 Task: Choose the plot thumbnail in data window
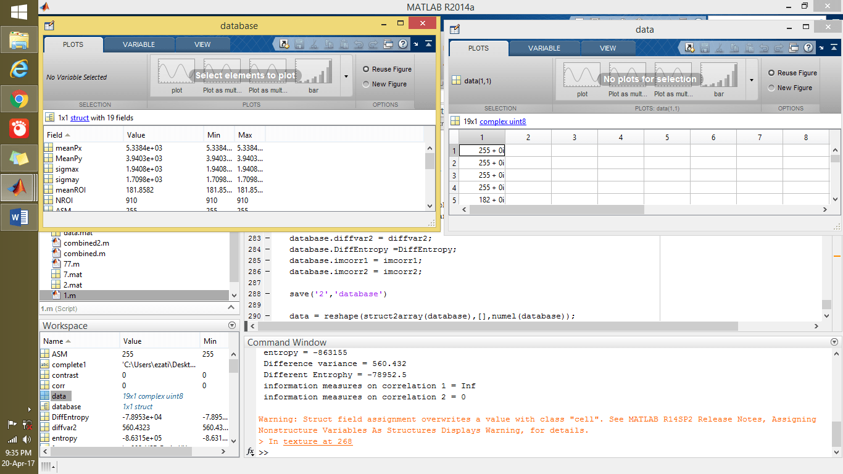[583, 80]
